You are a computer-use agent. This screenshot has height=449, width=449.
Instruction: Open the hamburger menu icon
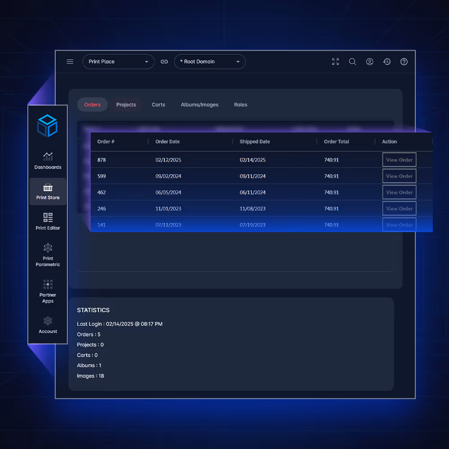coord(70,62)
